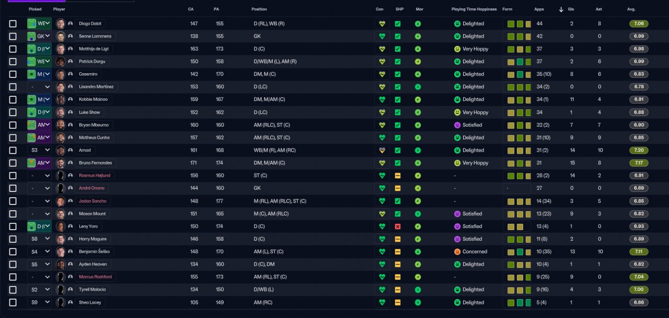The width and height of the screenshot is (669, 318).
Task: Select the checkbox next to Bruno Fernandes
Action: point(13,163)
